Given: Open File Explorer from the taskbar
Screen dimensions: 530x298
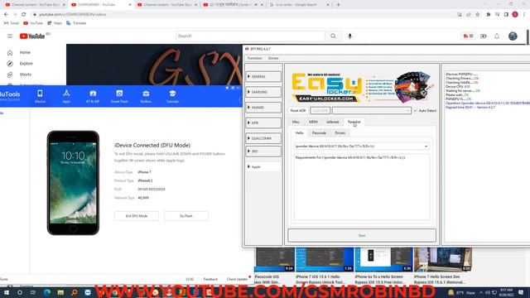Looking at the screenshot, I should pyautogui.click(x=60, y=292).
